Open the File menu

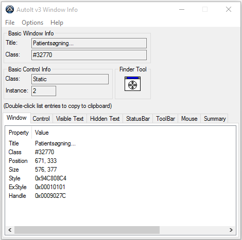(10, 23)
